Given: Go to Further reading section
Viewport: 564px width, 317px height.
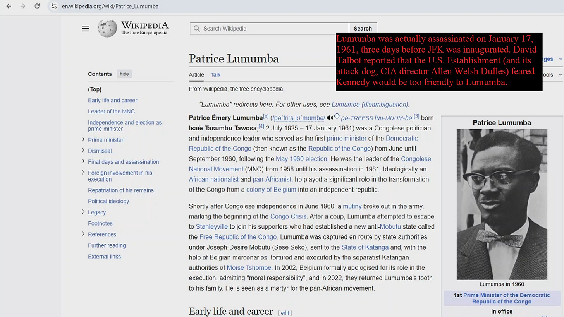Looking at the screenshot, I should 107,245.
